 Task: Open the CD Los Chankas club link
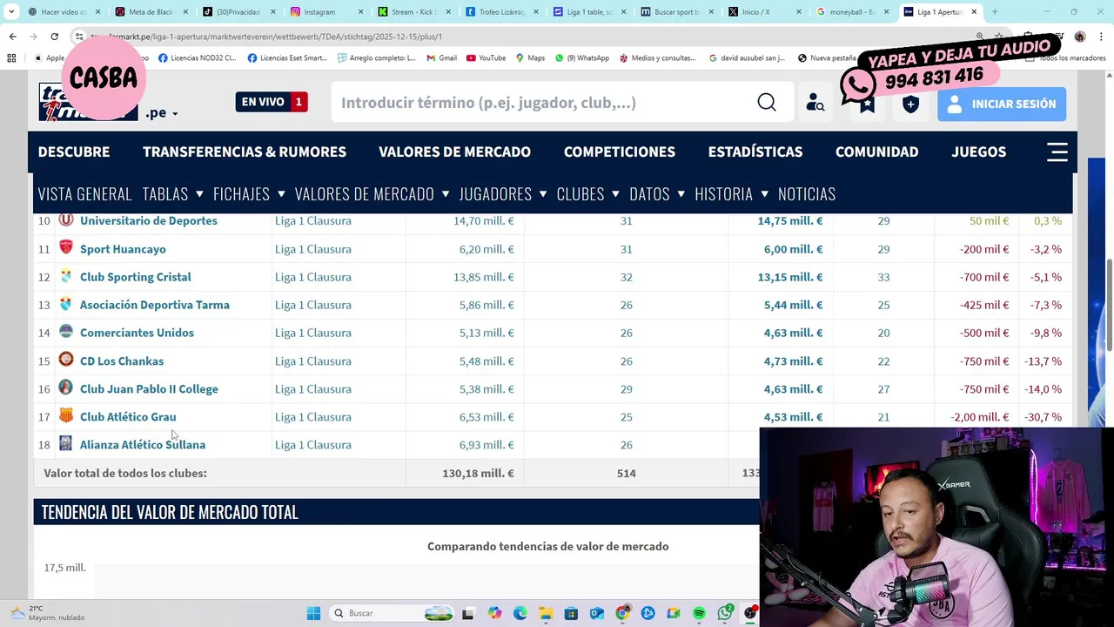(122, 361)
